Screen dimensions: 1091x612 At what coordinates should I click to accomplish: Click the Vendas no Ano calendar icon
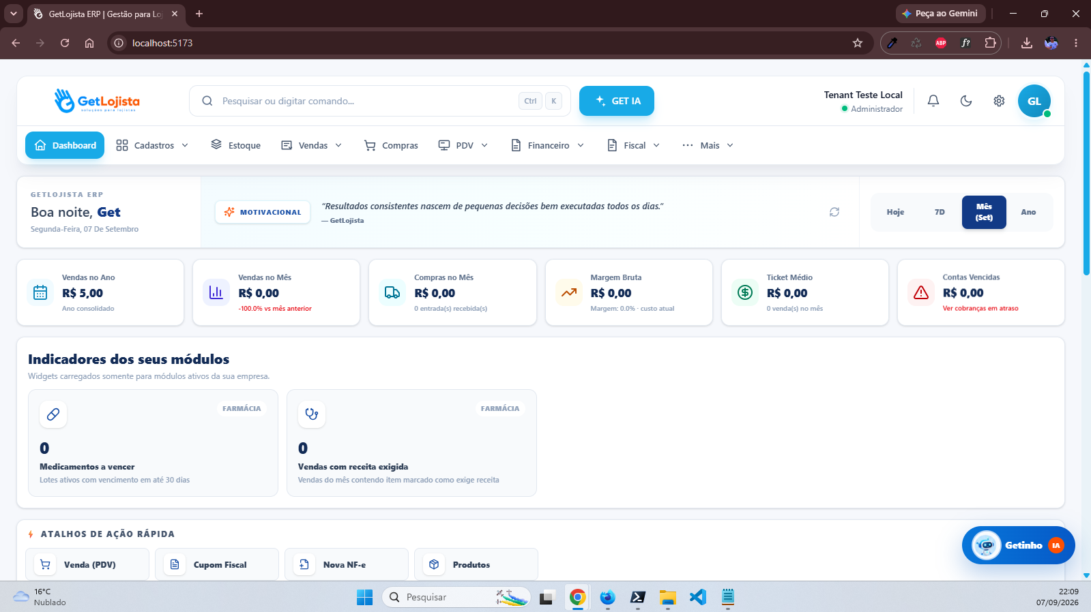coord(40,292)
